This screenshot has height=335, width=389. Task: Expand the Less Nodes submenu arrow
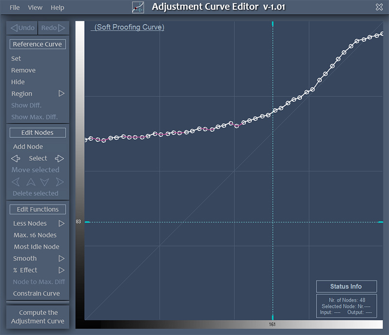click(x=62, y=223)
